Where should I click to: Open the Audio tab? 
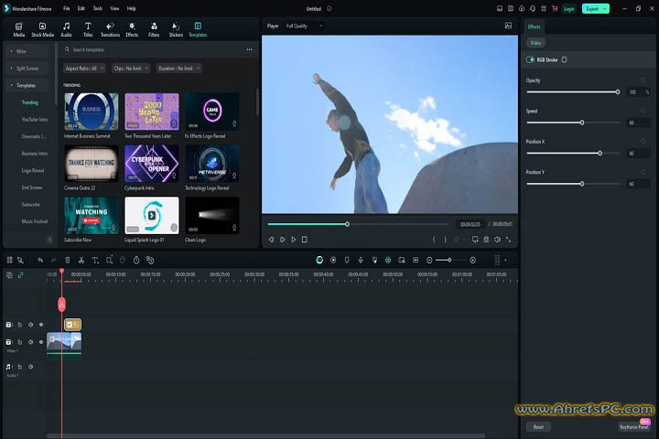click(x=66, y=30)
